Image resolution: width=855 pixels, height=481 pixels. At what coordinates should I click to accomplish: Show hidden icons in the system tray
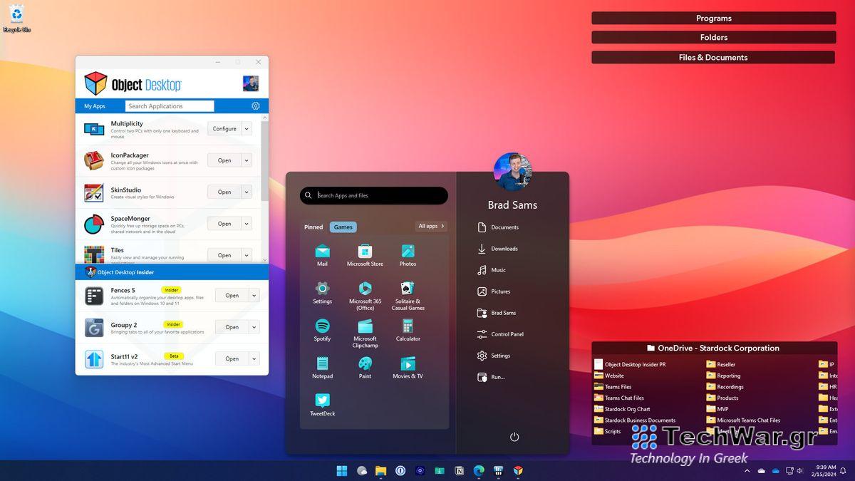point(747,470)
